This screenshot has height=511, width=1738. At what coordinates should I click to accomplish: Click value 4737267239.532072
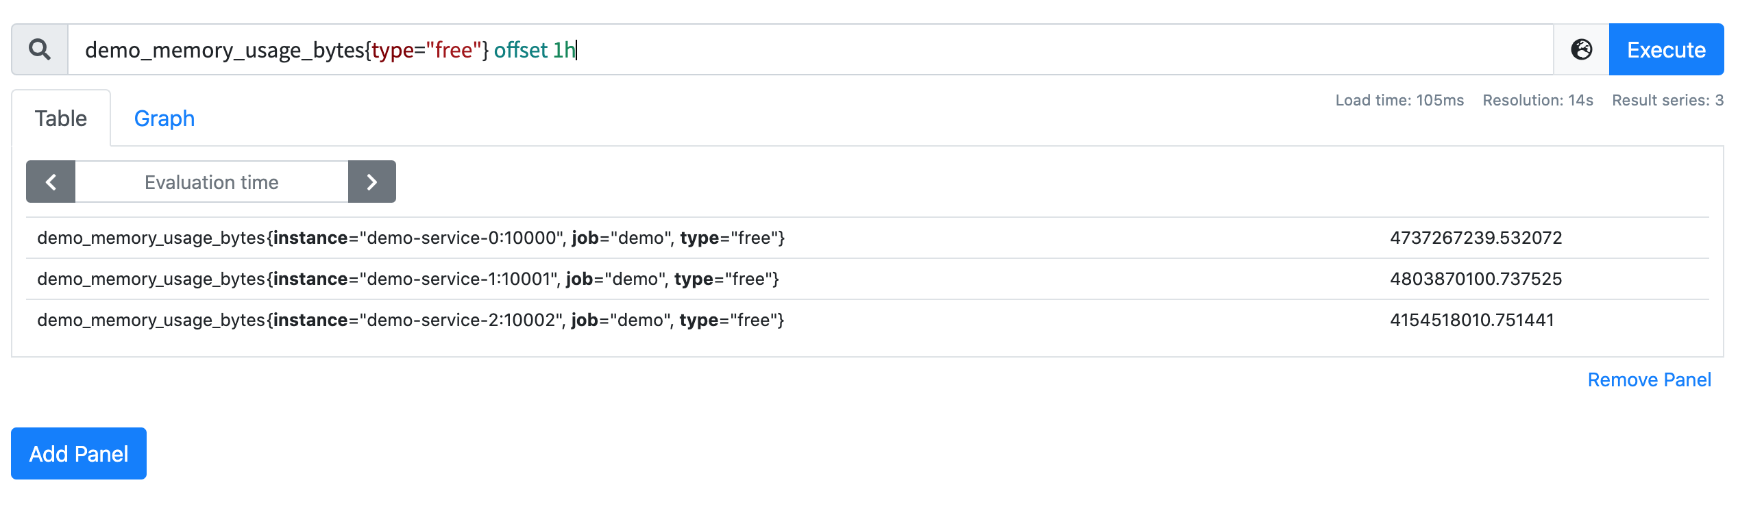pos(1476,238)
